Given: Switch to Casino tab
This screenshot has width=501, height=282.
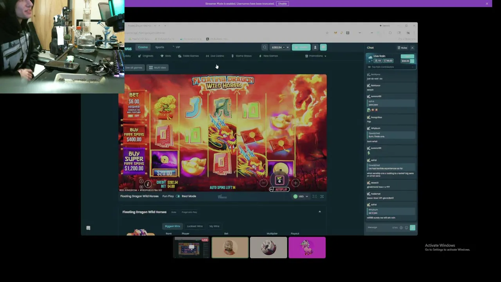Looking at the screenshot, I should 143,47.
